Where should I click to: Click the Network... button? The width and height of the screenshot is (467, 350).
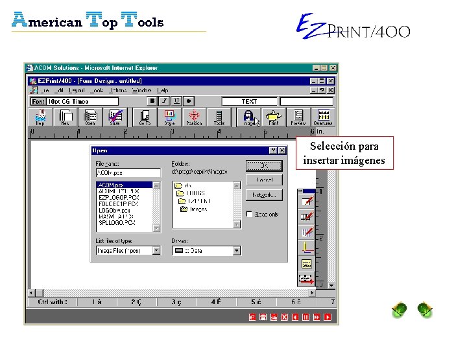click(x=264, y=195)
